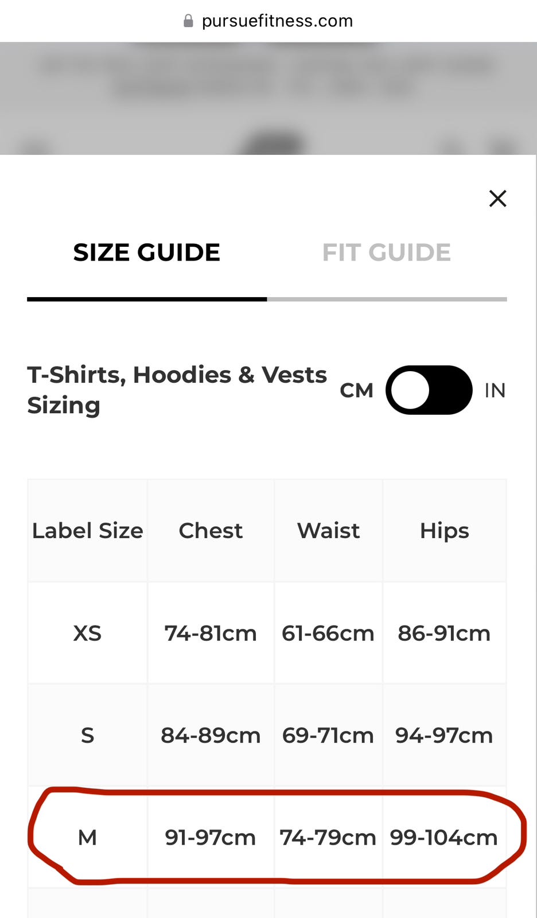The image size is (537, 918).
Task: Click the XS waist value 61-66cm
Action: 328,633
